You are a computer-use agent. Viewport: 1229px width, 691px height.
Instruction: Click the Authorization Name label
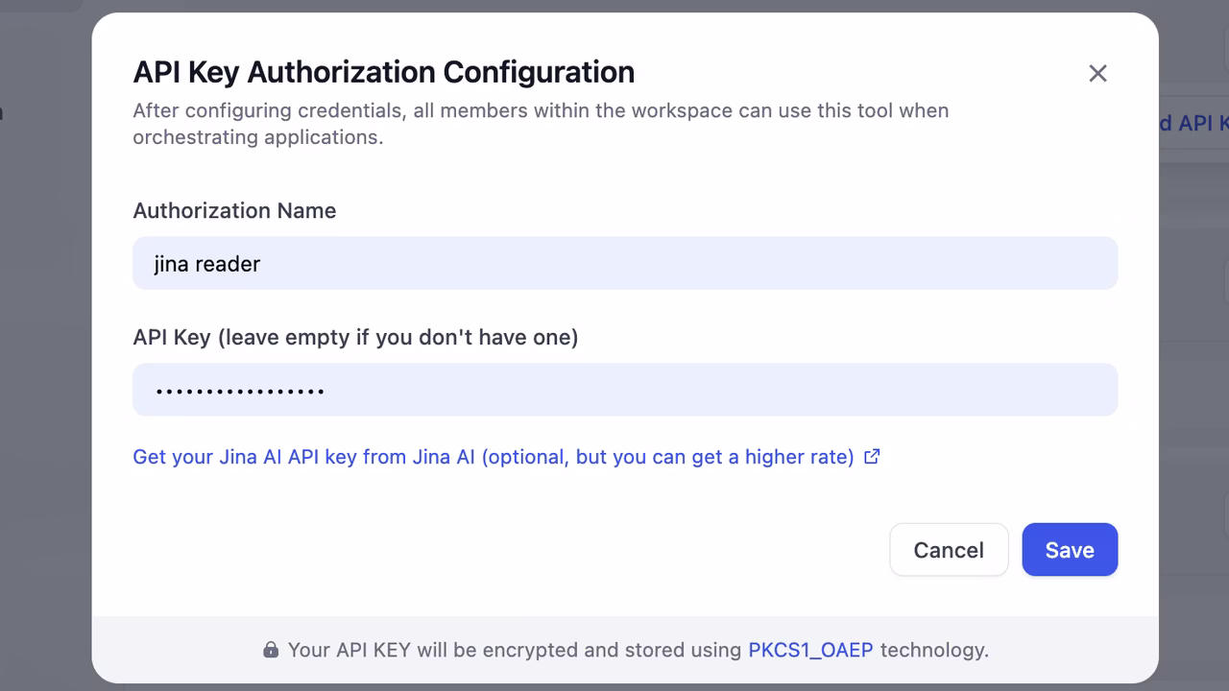tap(234, 210)
